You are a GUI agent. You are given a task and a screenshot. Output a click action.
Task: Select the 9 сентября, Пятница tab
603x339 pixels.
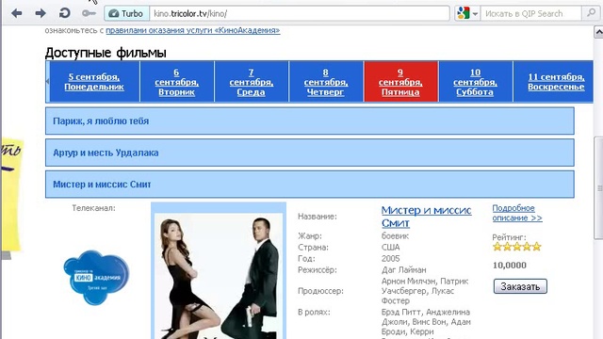[x=400, y=82]
